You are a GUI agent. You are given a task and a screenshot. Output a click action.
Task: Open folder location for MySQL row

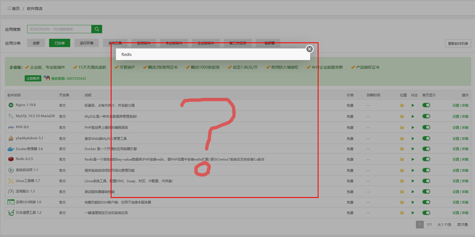pos(402,117)
